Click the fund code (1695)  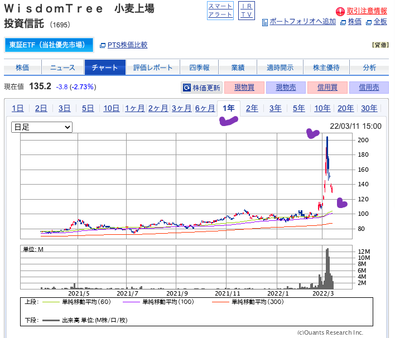tap(60, 25)
